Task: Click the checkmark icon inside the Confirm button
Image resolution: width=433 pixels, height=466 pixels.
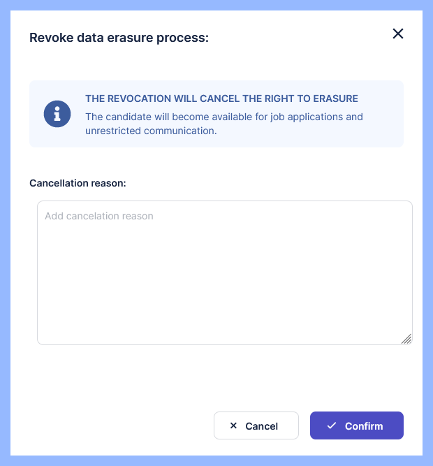Action: (x=332, y=425)
